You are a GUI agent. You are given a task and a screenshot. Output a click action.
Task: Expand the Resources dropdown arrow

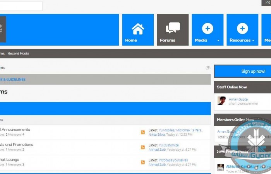253,41
